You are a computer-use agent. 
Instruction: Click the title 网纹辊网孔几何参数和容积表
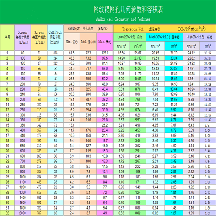click(x=128, y=10)
